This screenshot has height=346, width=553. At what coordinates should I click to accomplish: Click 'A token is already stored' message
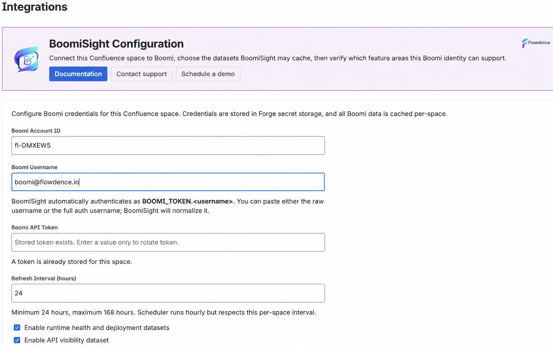click(72, 262)
